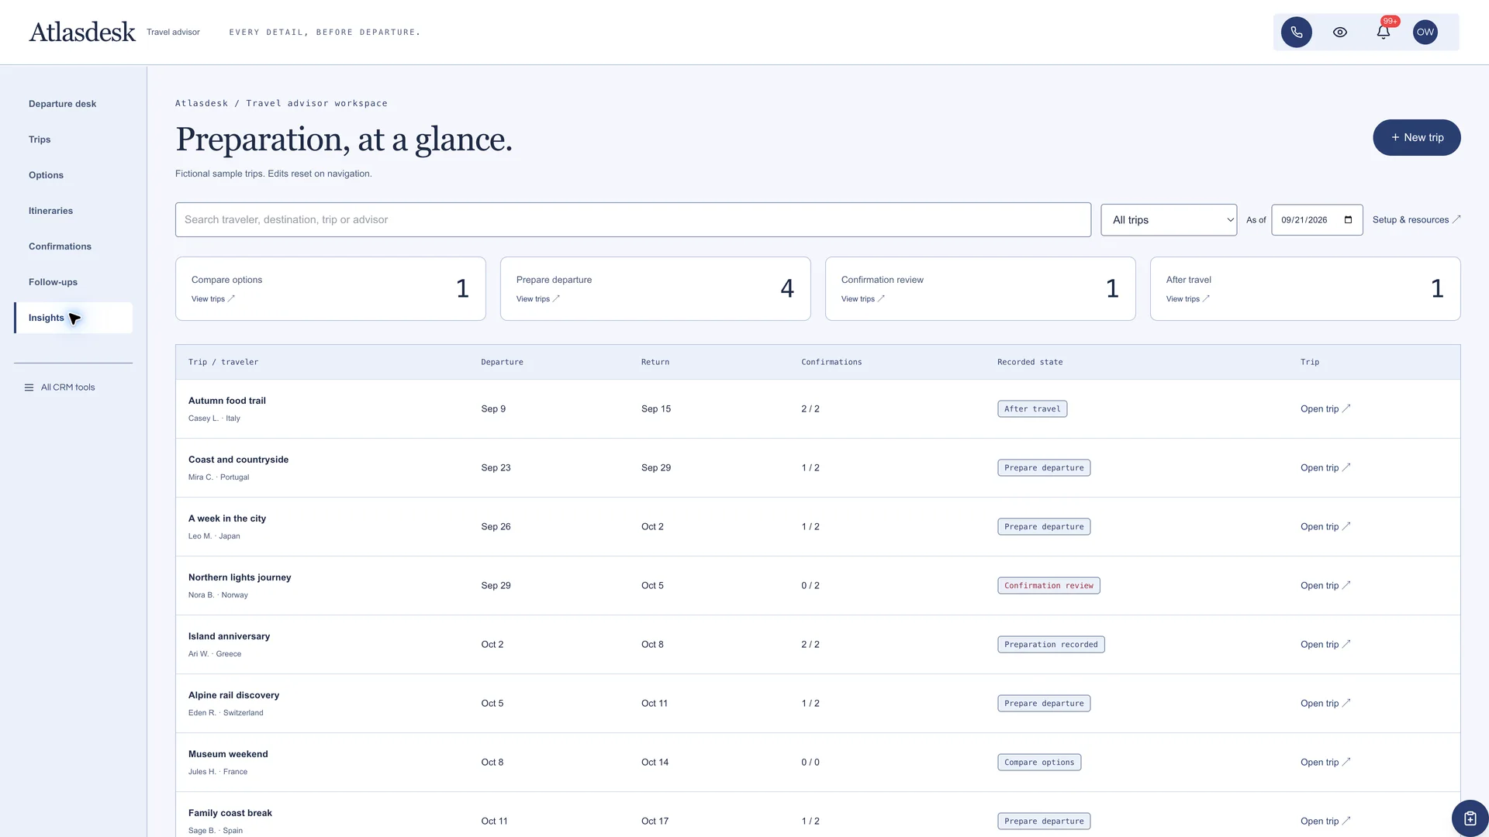Click the clipboard floating button
Screen dimensions: 1489x837
pos(1470,818)
